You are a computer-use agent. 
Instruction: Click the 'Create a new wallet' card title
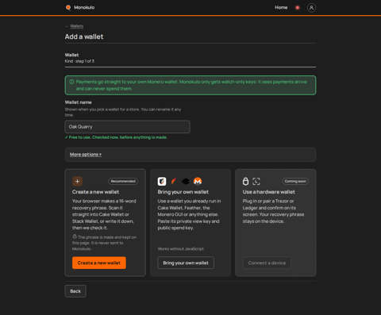95,192
